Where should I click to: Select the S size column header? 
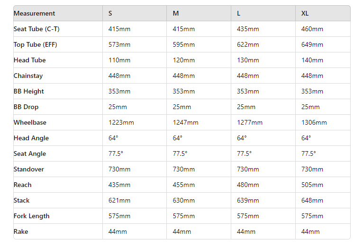click(x=110, y=13)
